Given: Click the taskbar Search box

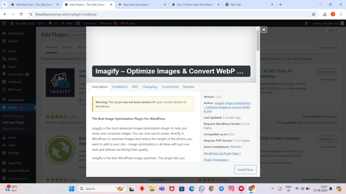Looking at the screenshot, I should tap(102, 189).
